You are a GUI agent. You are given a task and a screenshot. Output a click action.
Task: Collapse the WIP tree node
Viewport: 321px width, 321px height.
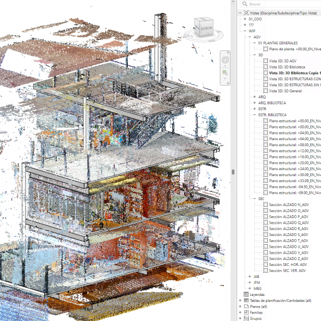[244, 31]
